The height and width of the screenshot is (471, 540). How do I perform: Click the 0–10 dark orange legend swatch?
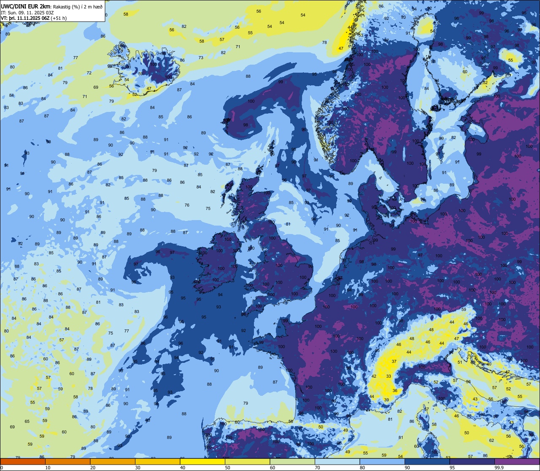click(x=23, y=462)
